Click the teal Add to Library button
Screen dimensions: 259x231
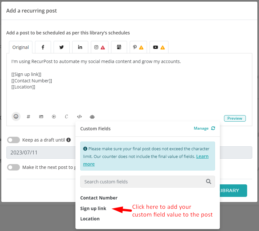233,190
